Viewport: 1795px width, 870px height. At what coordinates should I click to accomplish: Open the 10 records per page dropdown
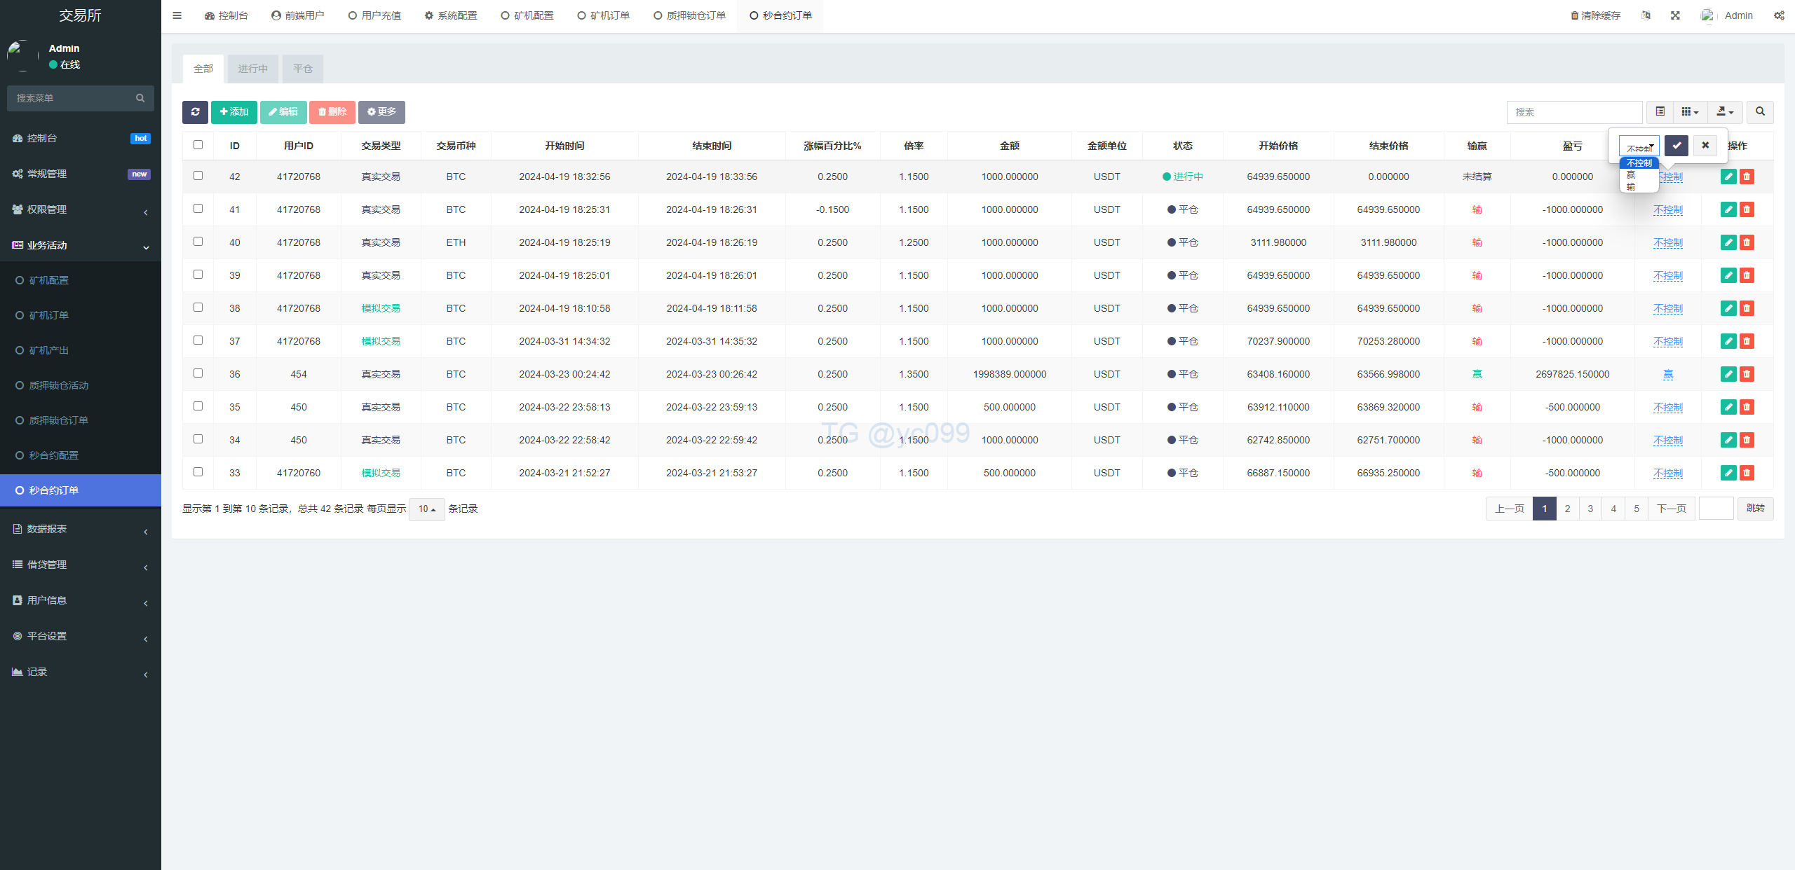(x=426, y=509)
